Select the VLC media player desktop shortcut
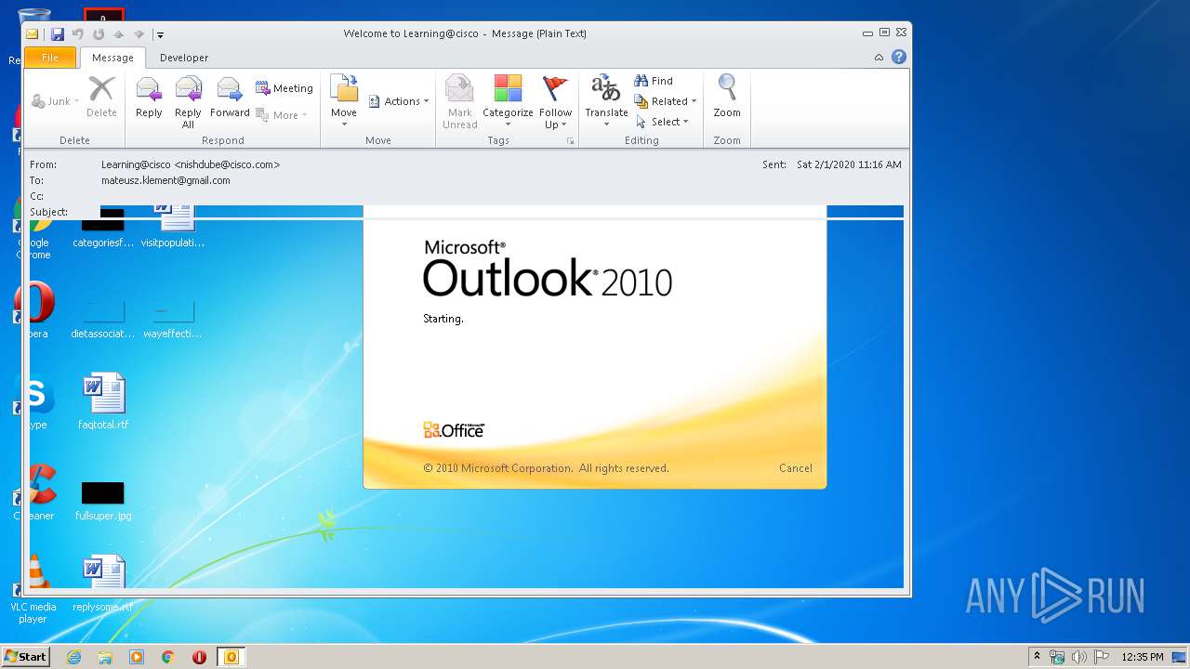This screenshot has width=1190, height=669. tap(33, 589)
